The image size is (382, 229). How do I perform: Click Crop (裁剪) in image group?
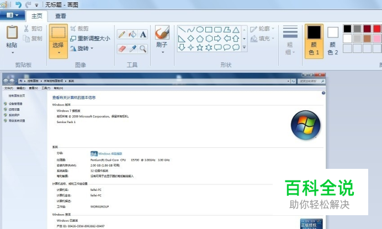(79, 29)
